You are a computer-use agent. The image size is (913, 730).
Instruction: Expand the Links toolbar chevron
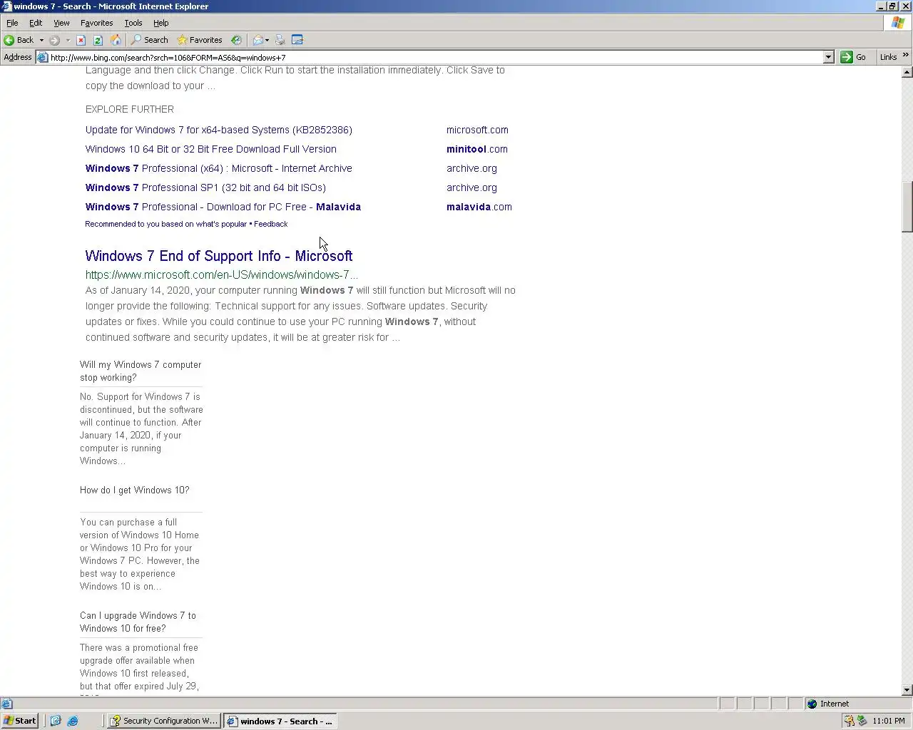906,55
